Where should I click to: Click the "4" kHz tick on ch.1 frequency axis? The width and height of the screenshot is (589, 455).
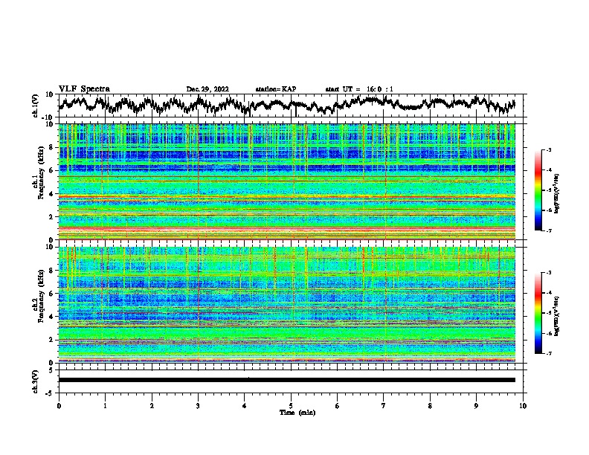53,194
